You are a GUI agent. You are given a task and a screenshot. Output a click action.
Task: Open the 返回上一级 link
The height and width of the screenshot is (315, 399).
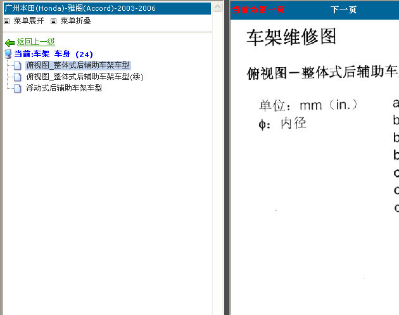(x=36, y=42)
